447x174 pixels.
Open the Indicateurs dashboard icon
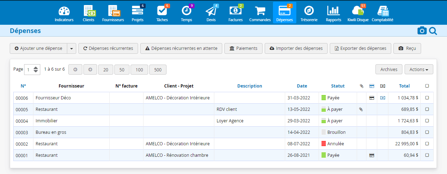point(64,11)
